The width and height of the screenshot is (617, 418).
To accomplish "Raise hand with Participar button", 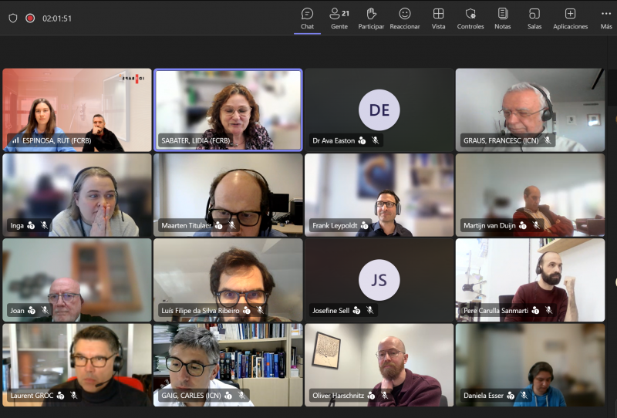I will tap(371, 19).
